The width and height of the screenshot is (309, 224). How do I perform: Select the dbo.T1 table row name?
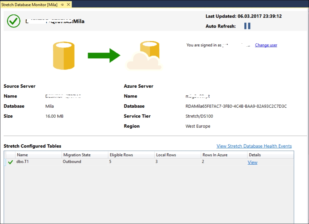22,162
